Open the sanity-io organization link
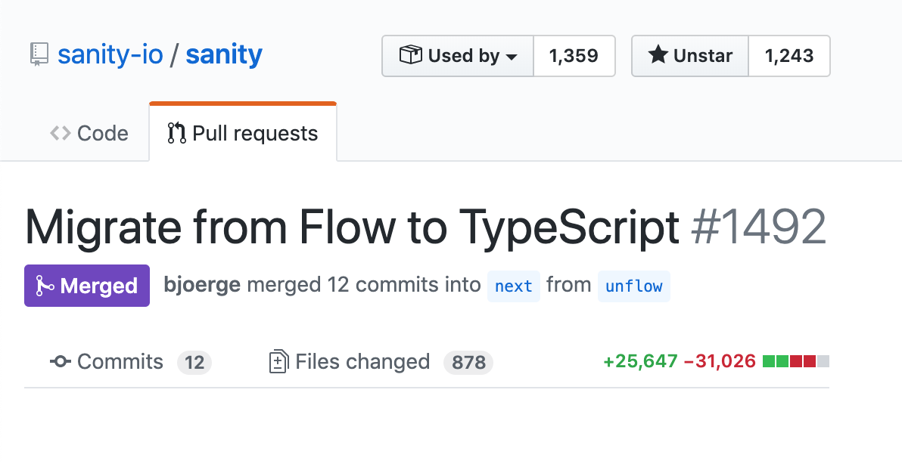 click(x=110, y=53)
